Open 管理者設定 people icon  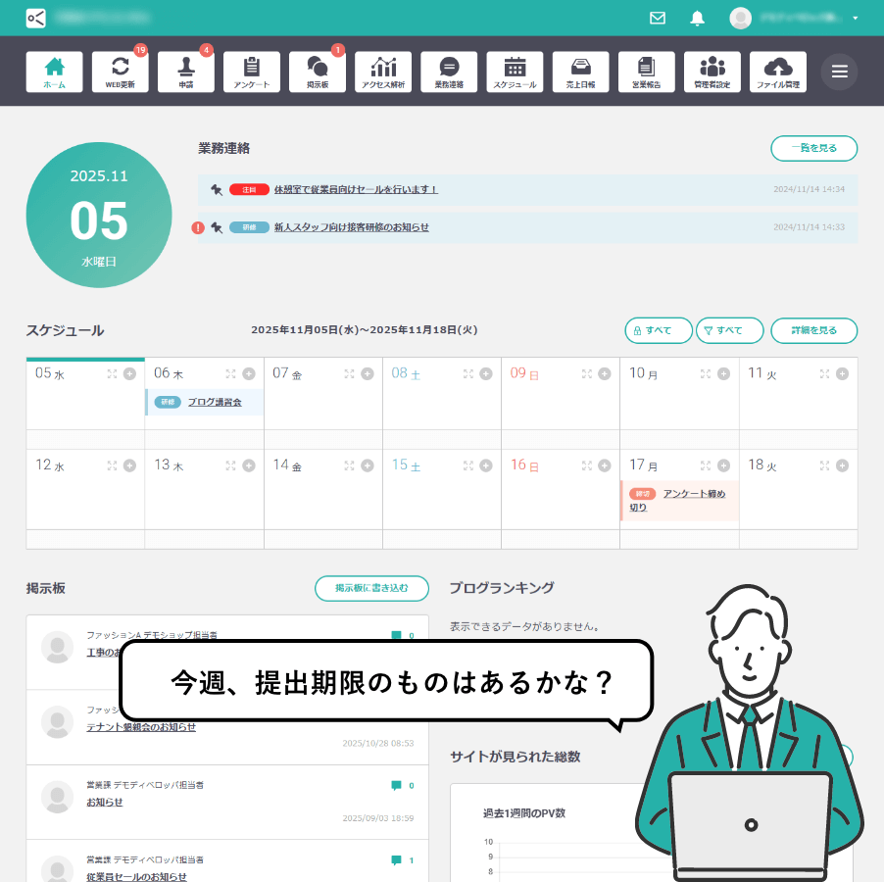tap(712, 72)
